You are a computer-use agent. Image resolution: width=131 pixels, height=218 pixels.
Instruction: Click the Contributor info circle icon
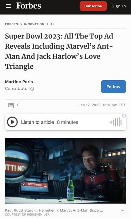click(32, 89)
